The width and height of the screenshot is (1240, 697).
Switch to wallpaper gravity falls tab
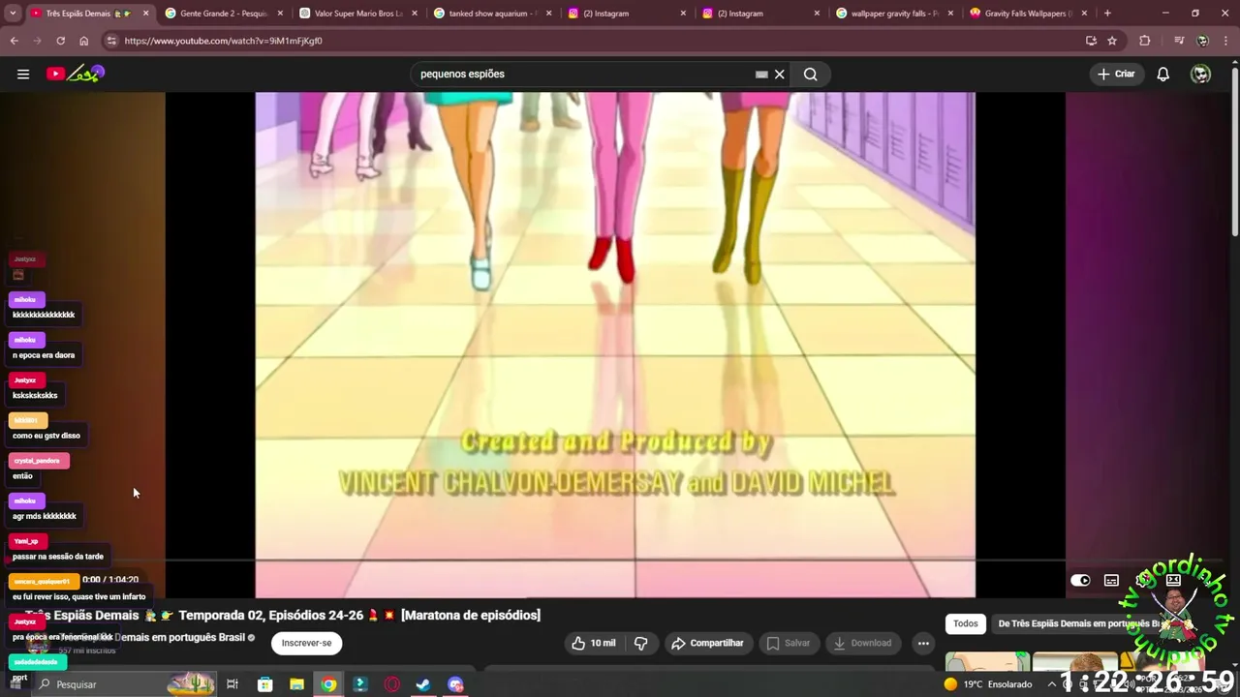[x=895, y=14]
